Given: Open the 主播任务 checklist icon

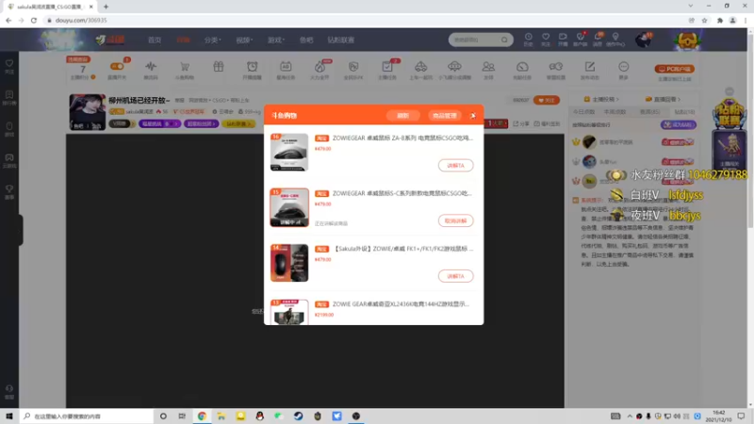Looking at the screenshot, I should tap(387, 67).
